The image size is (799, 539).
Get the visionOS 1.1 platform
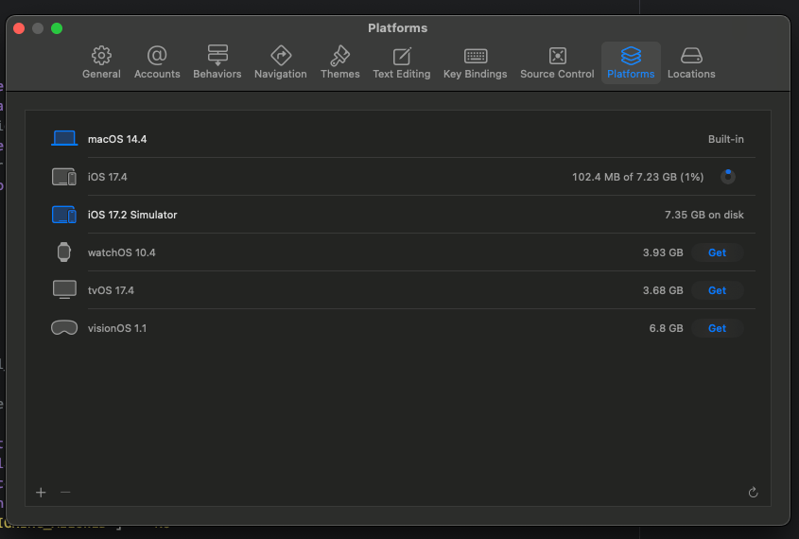[x=717, y=328]
